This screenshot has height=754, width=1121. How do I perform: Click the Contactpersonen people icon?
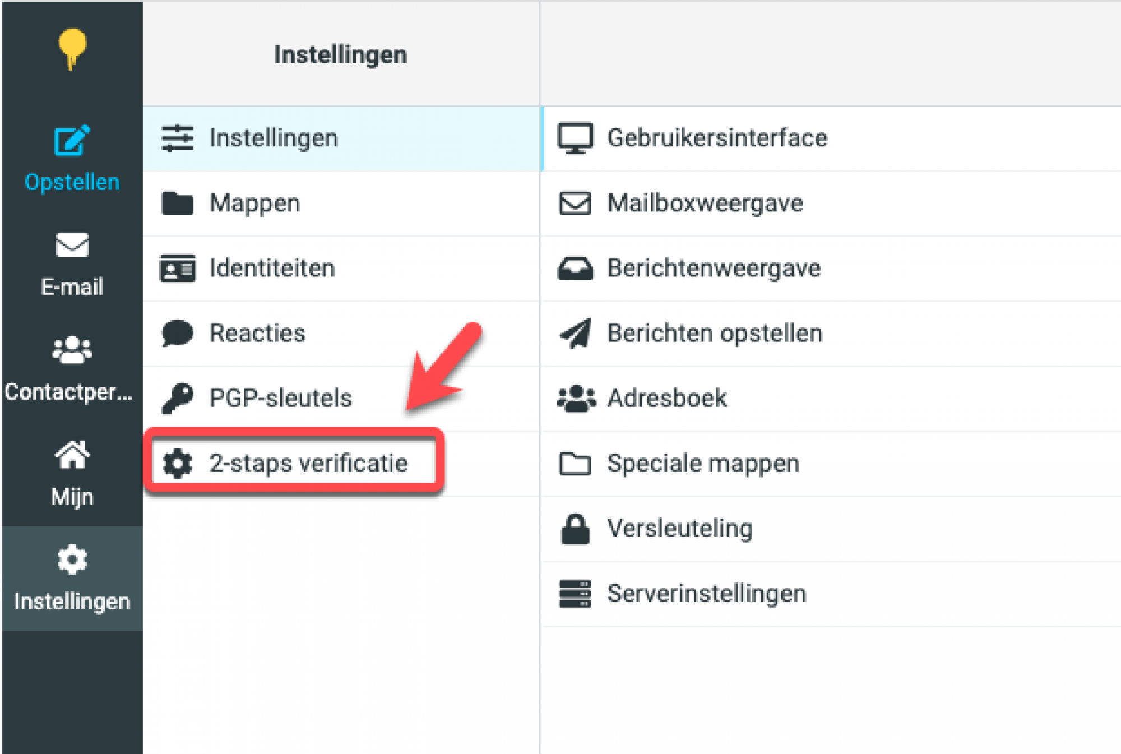tap(72, 350)
